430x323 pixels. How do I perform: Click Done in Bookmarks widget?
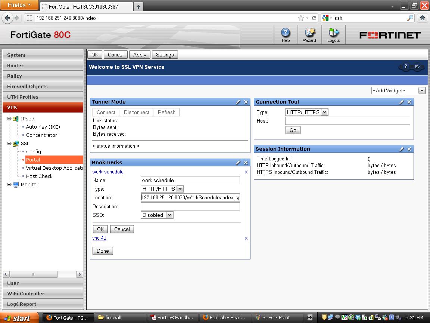pyautogui.click(x=103, y=251)
